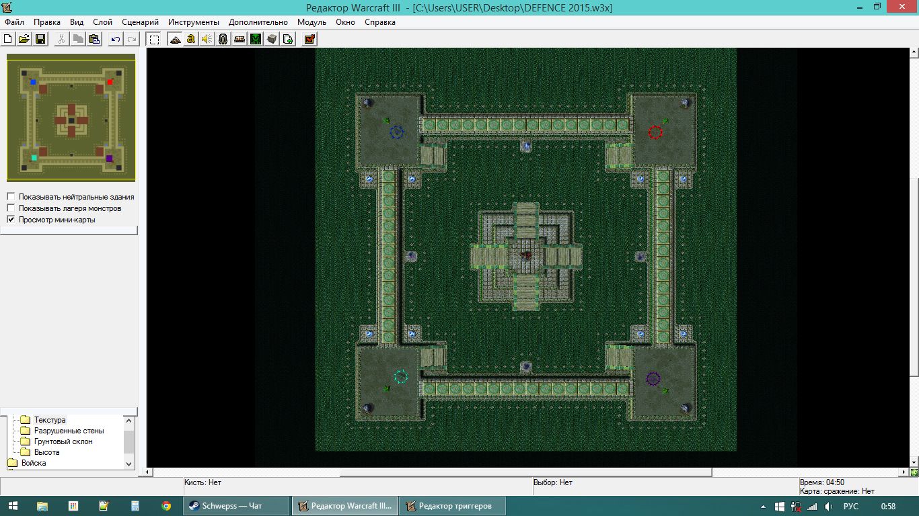Click the map view's up scroll arrow
This screenshot has width=919, height=516.
pos(914,53)
